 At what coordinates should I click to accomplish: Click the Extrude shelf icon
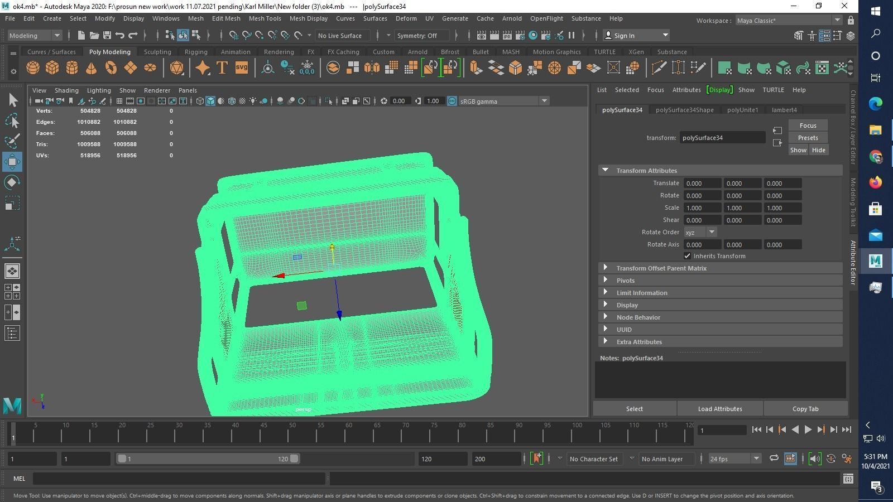(476, 68)
